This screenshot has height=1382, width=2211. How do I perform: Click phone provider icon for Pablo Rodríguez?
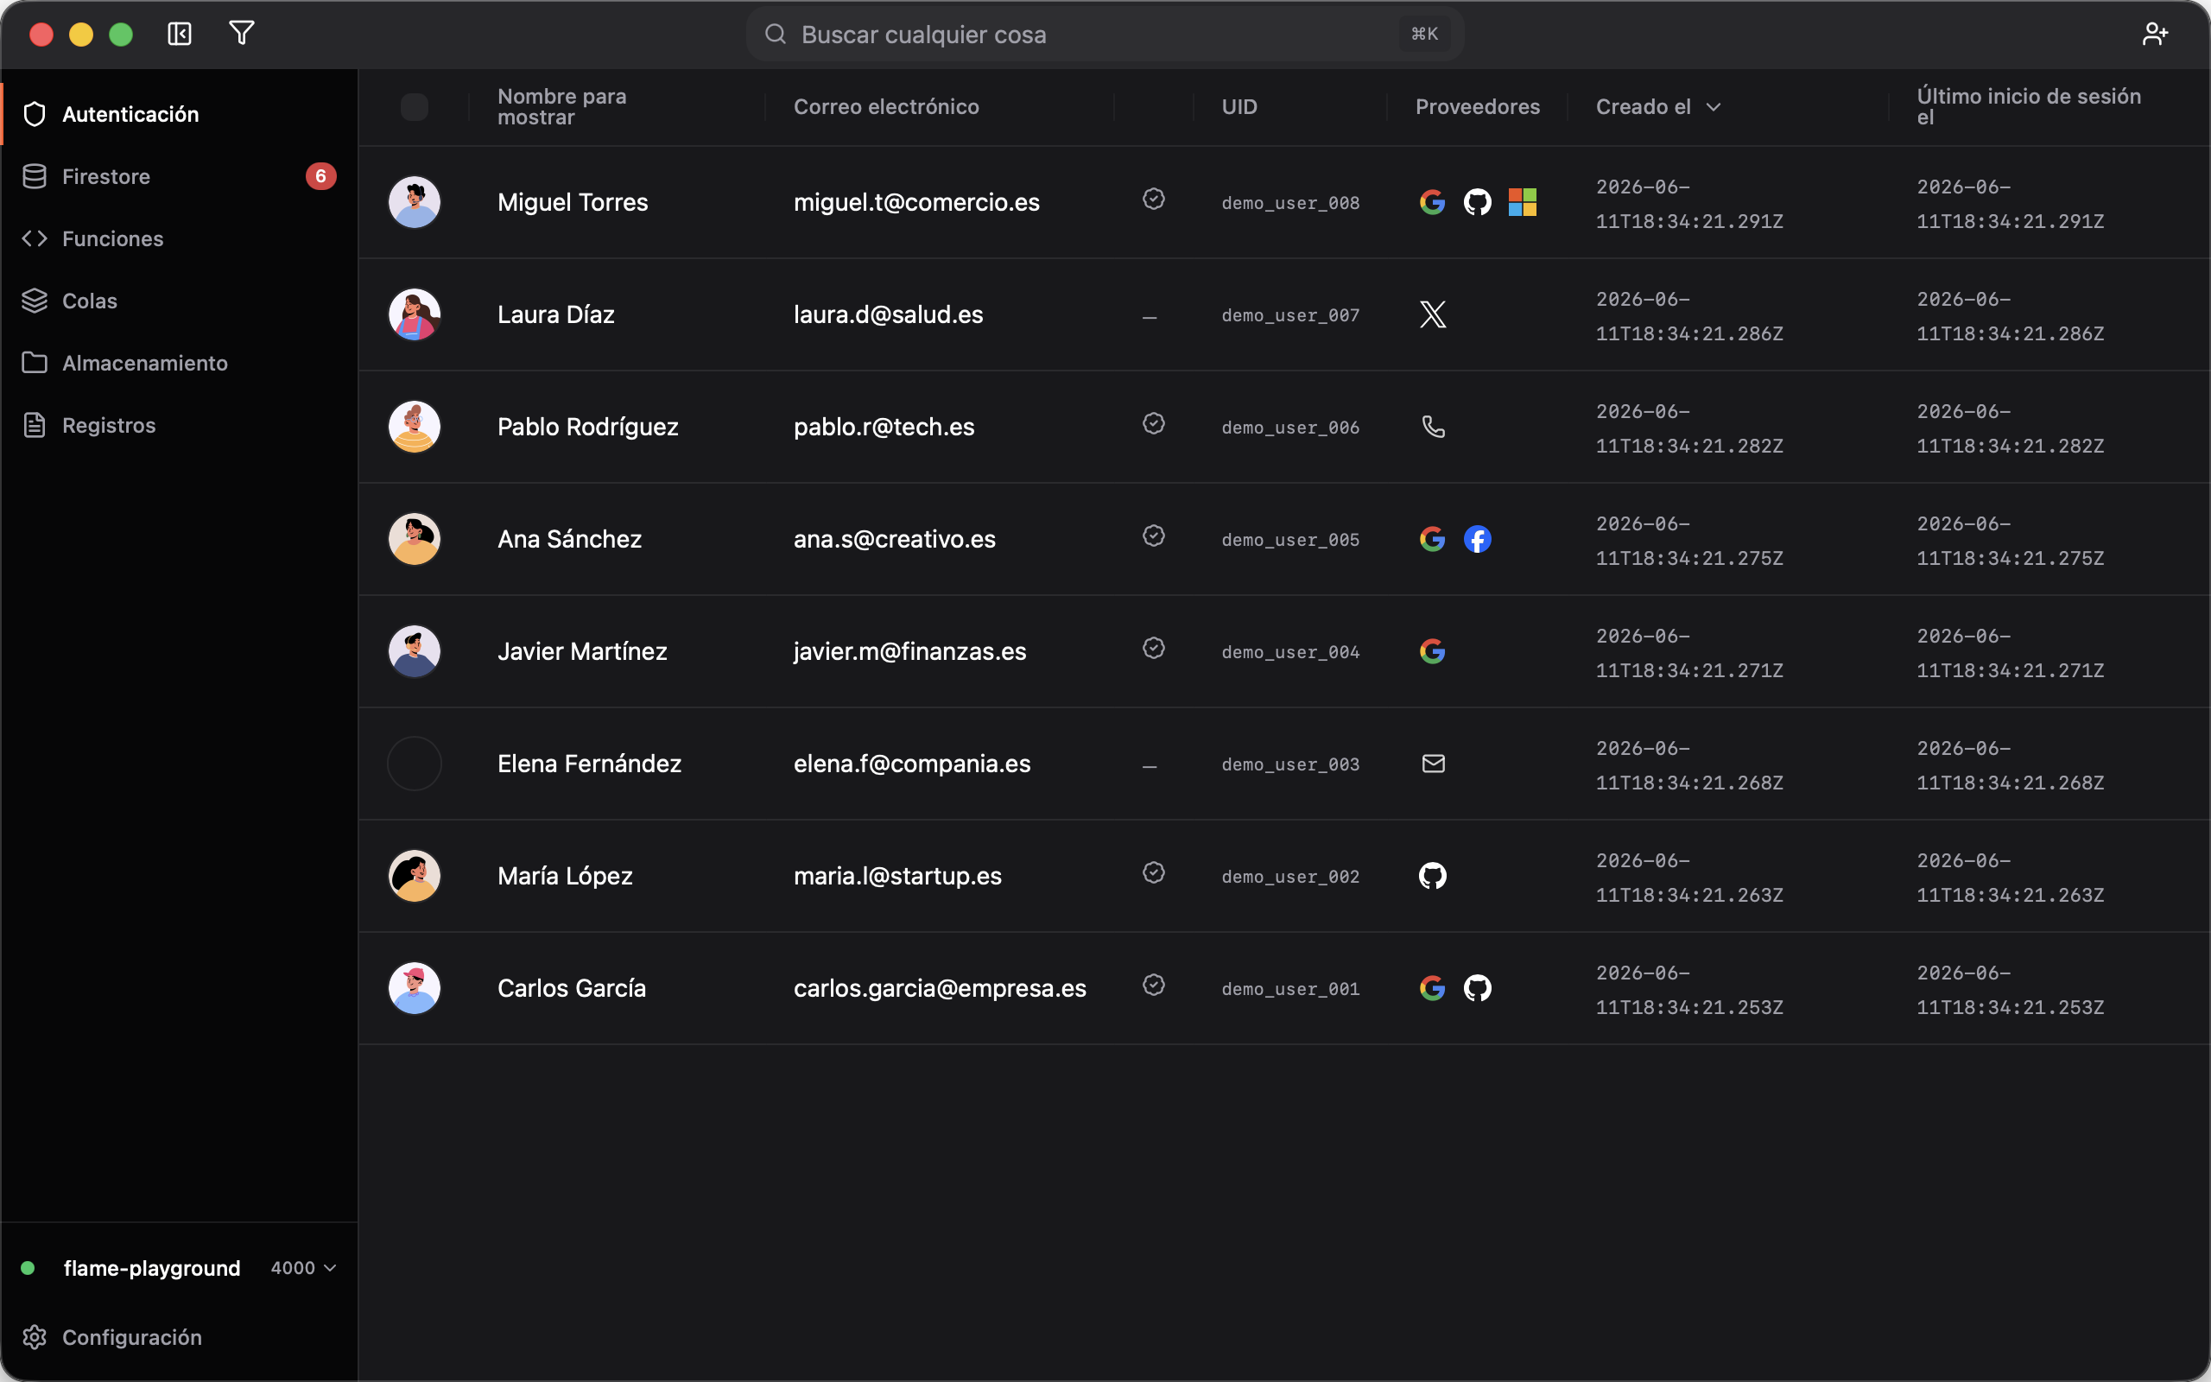coord(1433,427)
